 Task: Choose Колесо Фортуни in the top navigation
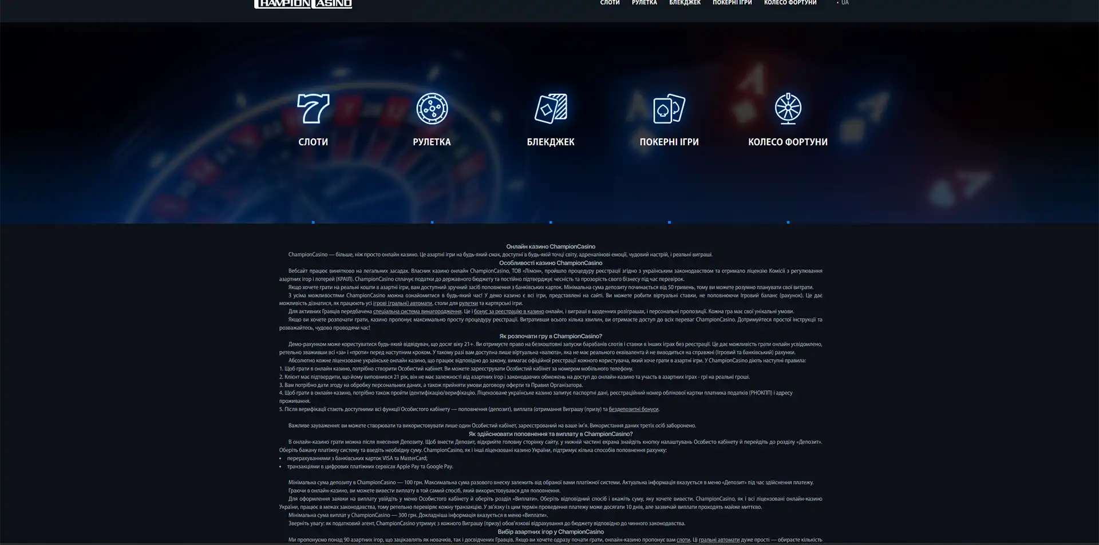click(x=790, y=3)
